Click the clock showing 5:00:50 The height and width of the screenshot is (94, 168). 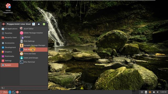click(x=163, y=92)
